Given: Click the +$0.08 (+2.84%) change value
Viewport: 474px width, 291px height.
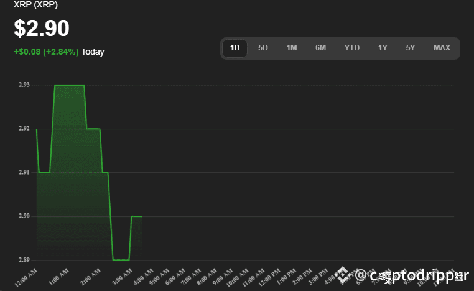Looking at the screenshot, I should [46, 52].
